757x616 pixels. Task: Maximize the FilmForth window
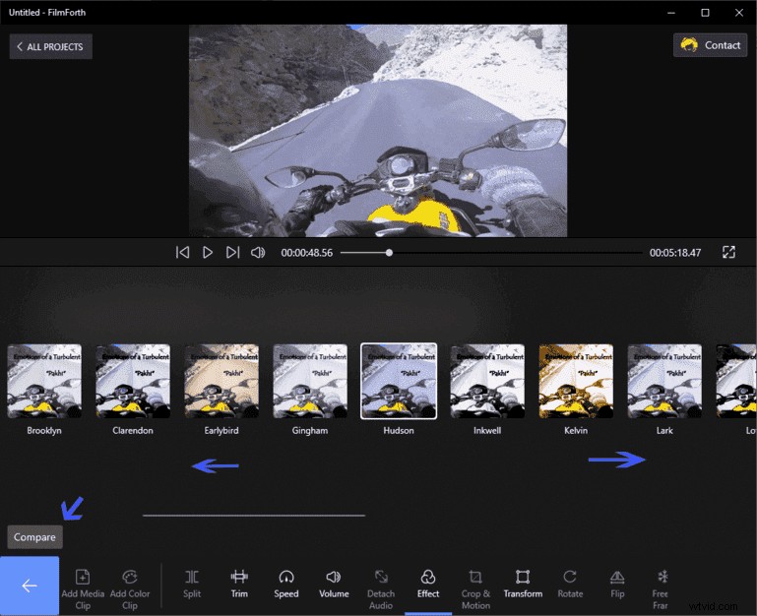pos(705,13)
